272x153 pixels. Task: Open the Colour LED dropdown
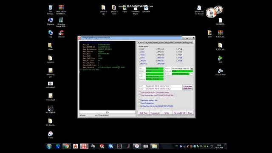click(192, 68)
